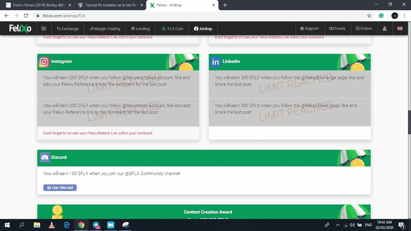Screen dimensions: 411x231
Task: Select the Airdrop nav item
Action: pyautogui.click(x=203, y=29)
